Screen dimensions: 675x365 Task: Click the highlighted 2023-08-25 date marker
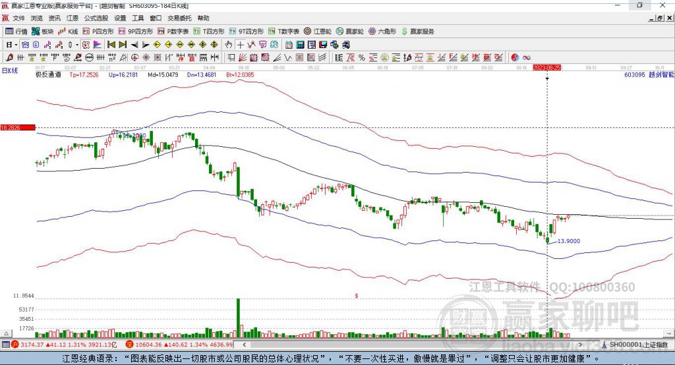pyautogui.click(x=546, y=68)
